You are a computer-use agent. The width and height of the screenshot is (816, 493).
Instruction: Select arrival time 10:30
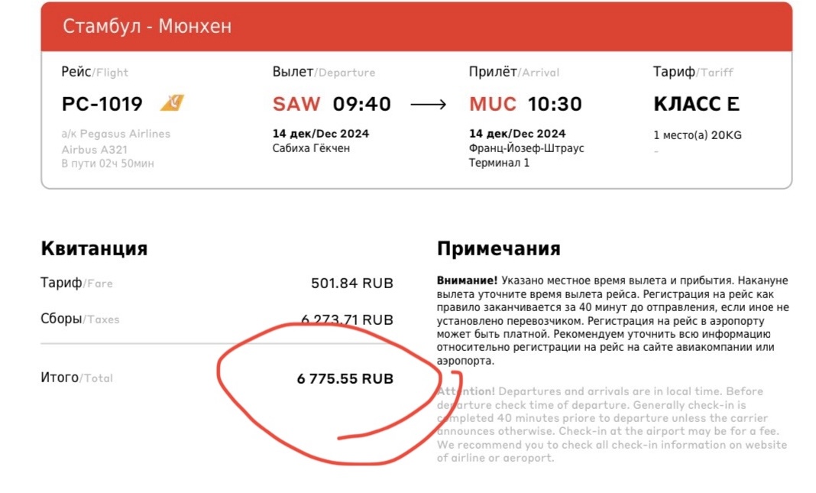555,104
